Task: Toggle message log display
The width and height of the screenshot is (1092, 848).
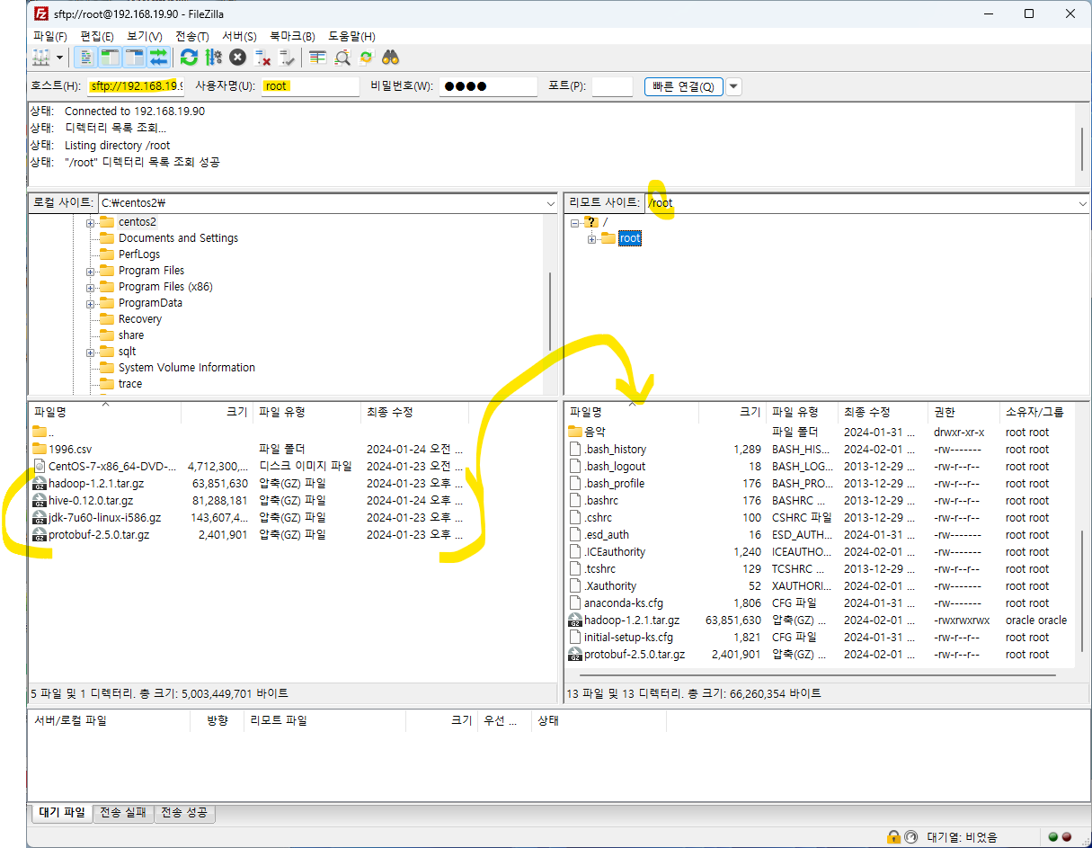Action: coord(85,58)
